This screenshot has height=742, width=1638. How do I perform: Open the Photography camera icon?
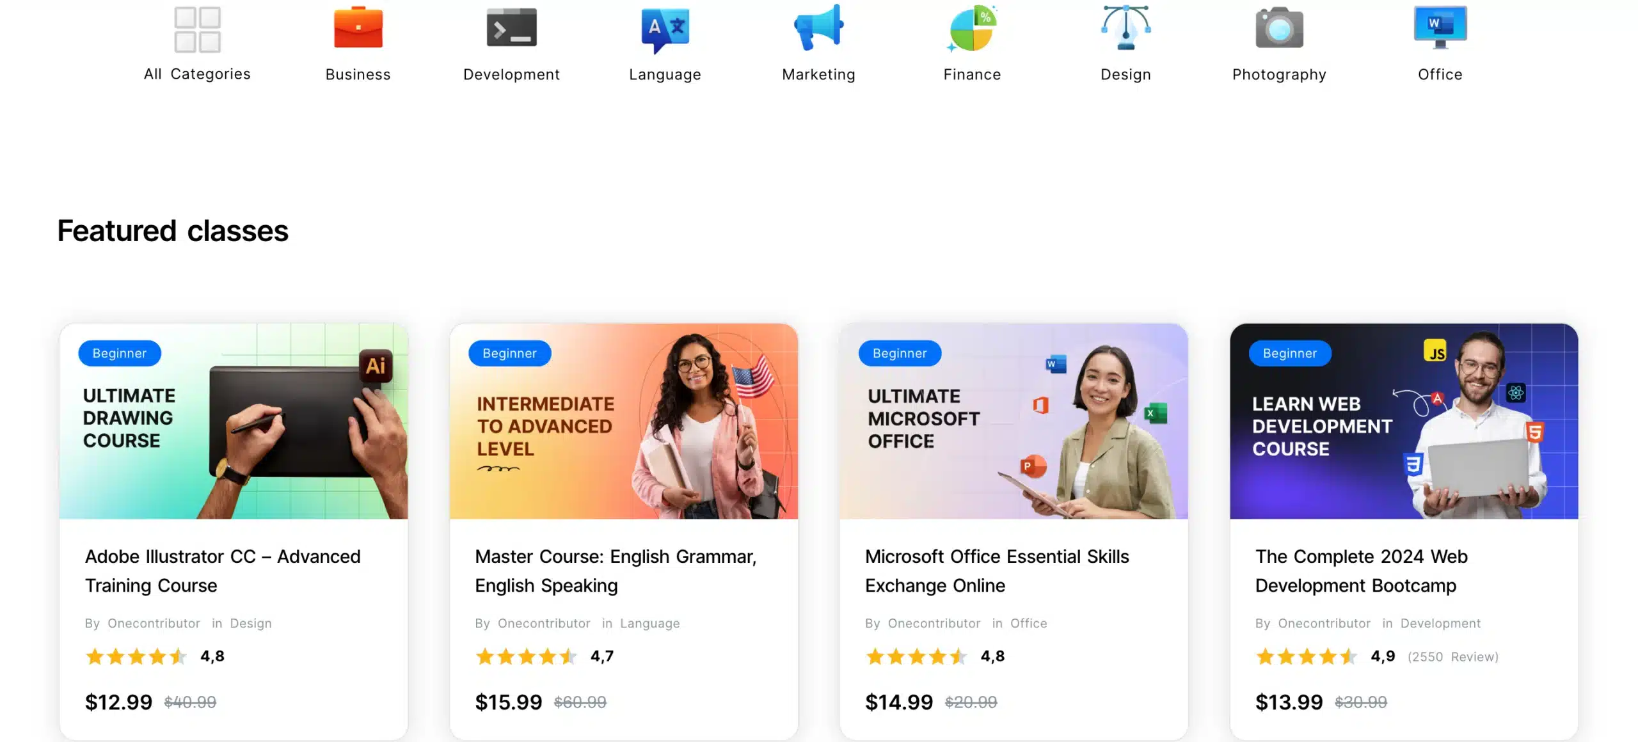tap(1279, 28)
